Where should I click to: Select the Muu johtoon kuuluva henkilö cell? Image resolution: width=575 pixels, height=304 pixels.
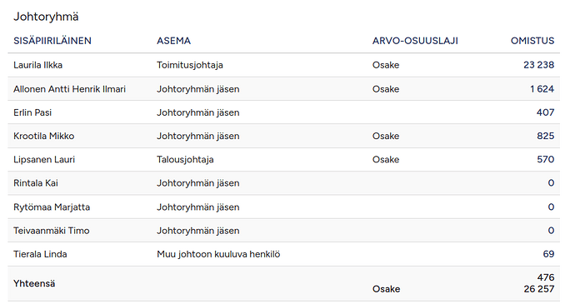(218, 254)
